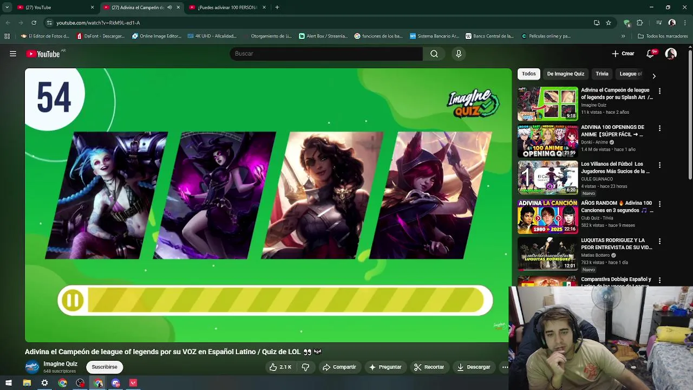Show more filter chips with right arrow

(x=653, y=76)
